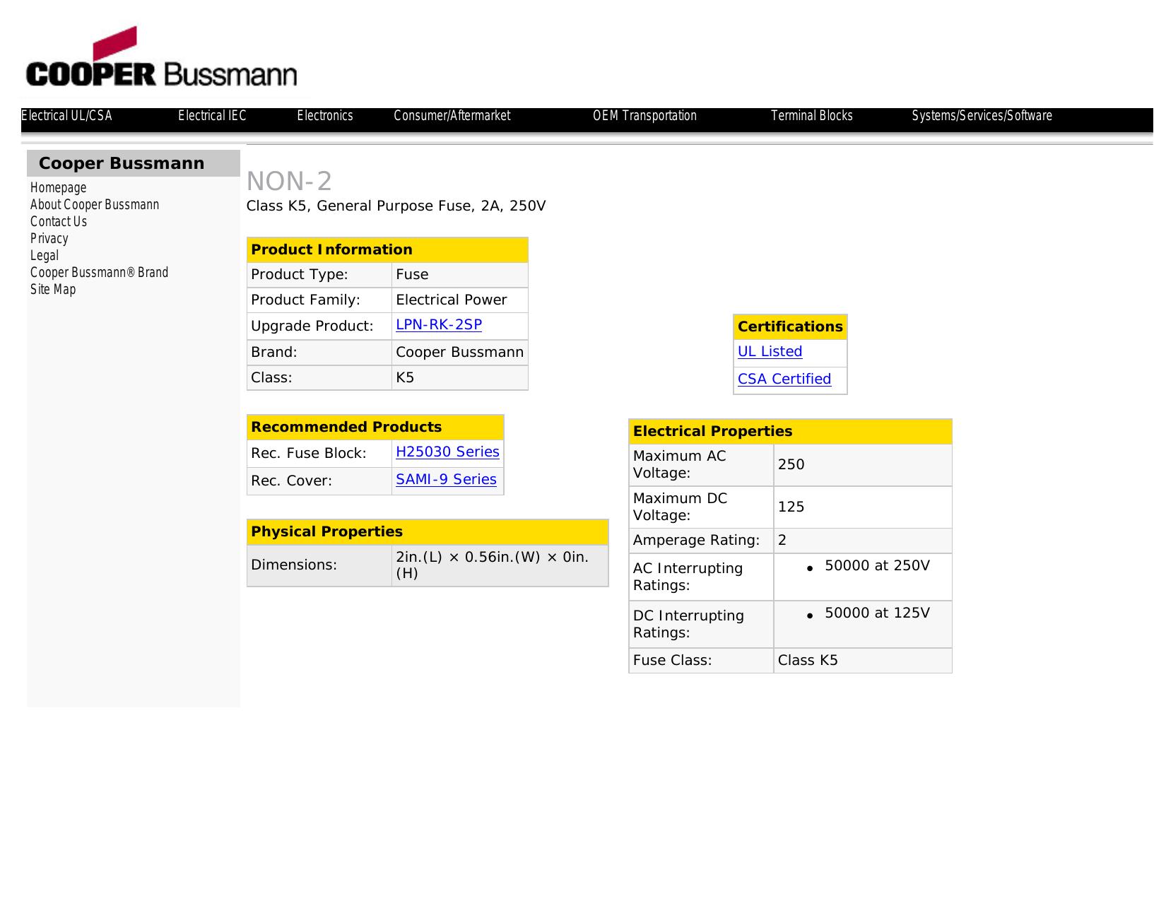The width and height of the screenshot is (1166, 901).
Task: Click the 'Rec. Fuse Block:' label
Action: pos(309,454)
